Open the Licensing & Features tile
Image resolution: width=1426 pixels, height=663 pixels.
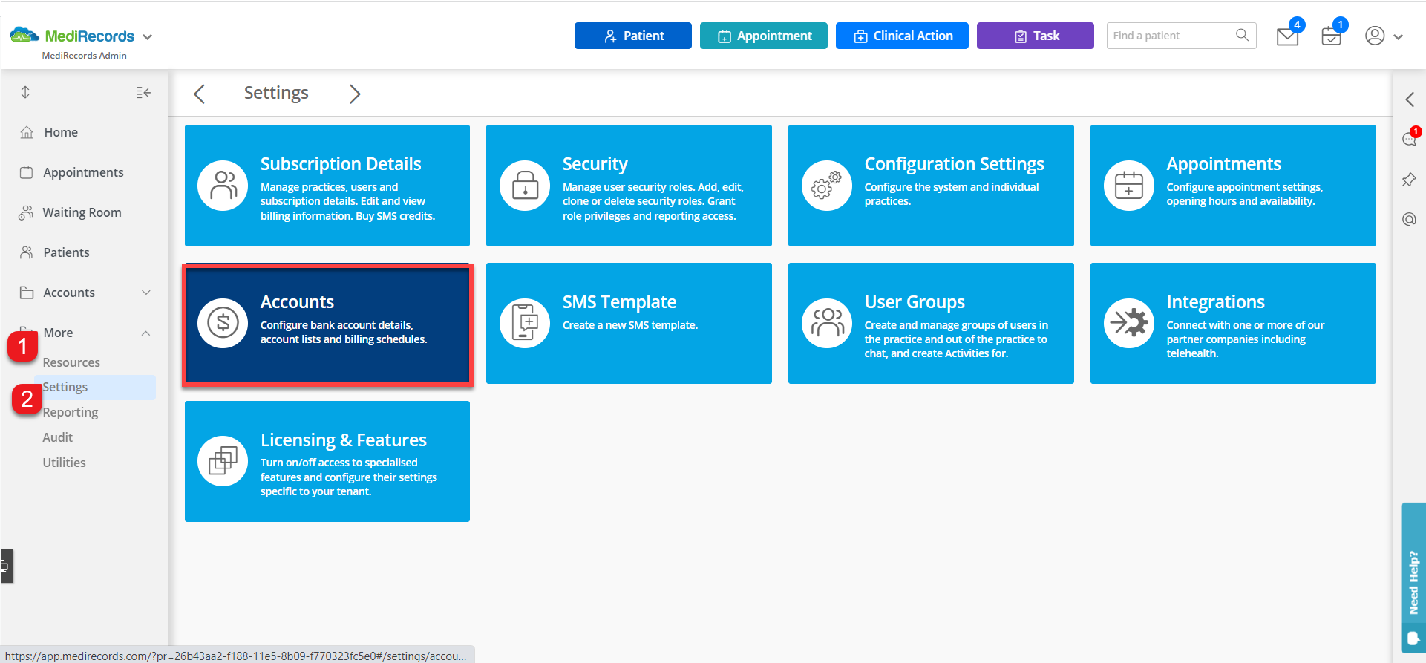327,461
